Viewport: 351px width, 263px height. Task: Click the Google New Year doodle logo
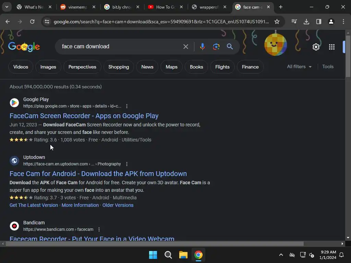(x=24, y=47)
